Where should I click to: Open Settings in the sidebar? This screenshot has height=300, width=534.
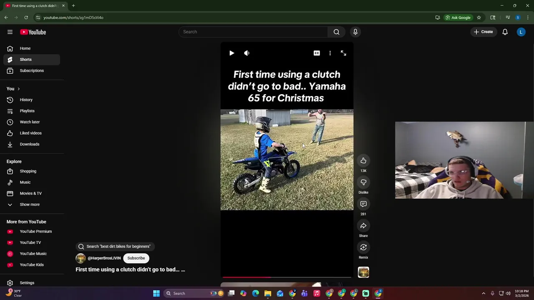click(32, 283)
